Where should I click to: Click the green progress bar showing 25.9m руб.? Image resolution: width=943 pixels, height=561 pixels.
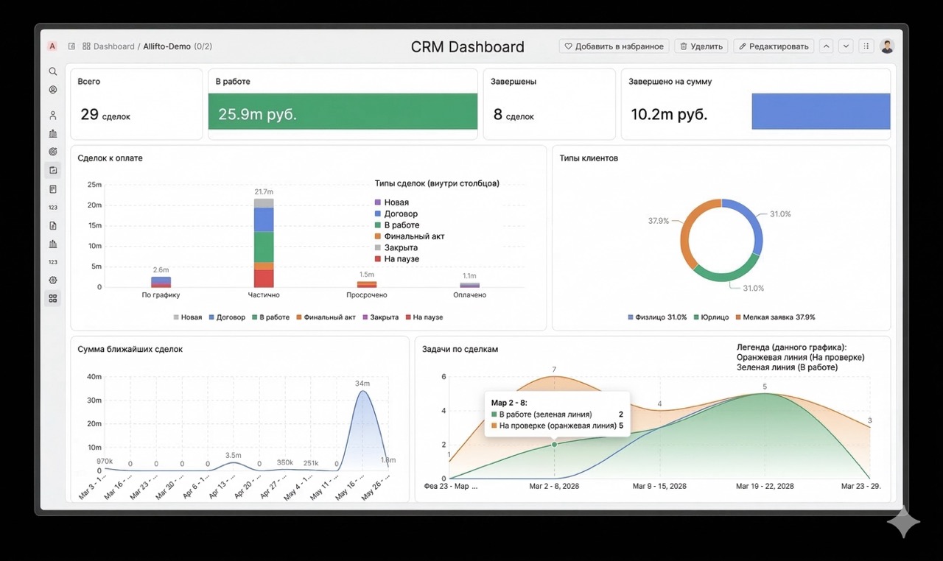point(343,110)
